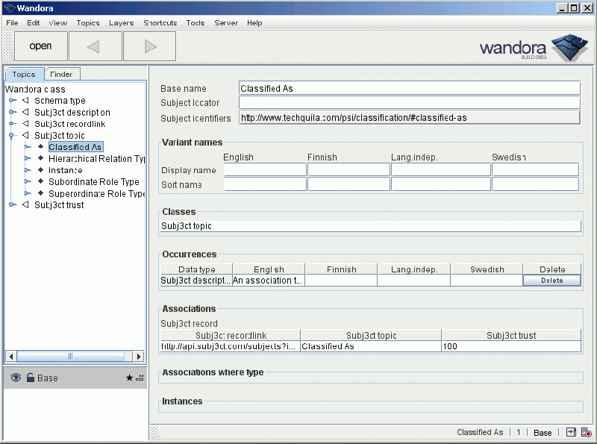The height and width of the screenshot is (444, 597).
Task: Click the forward navigation arrow
Action: coord(149,46)
